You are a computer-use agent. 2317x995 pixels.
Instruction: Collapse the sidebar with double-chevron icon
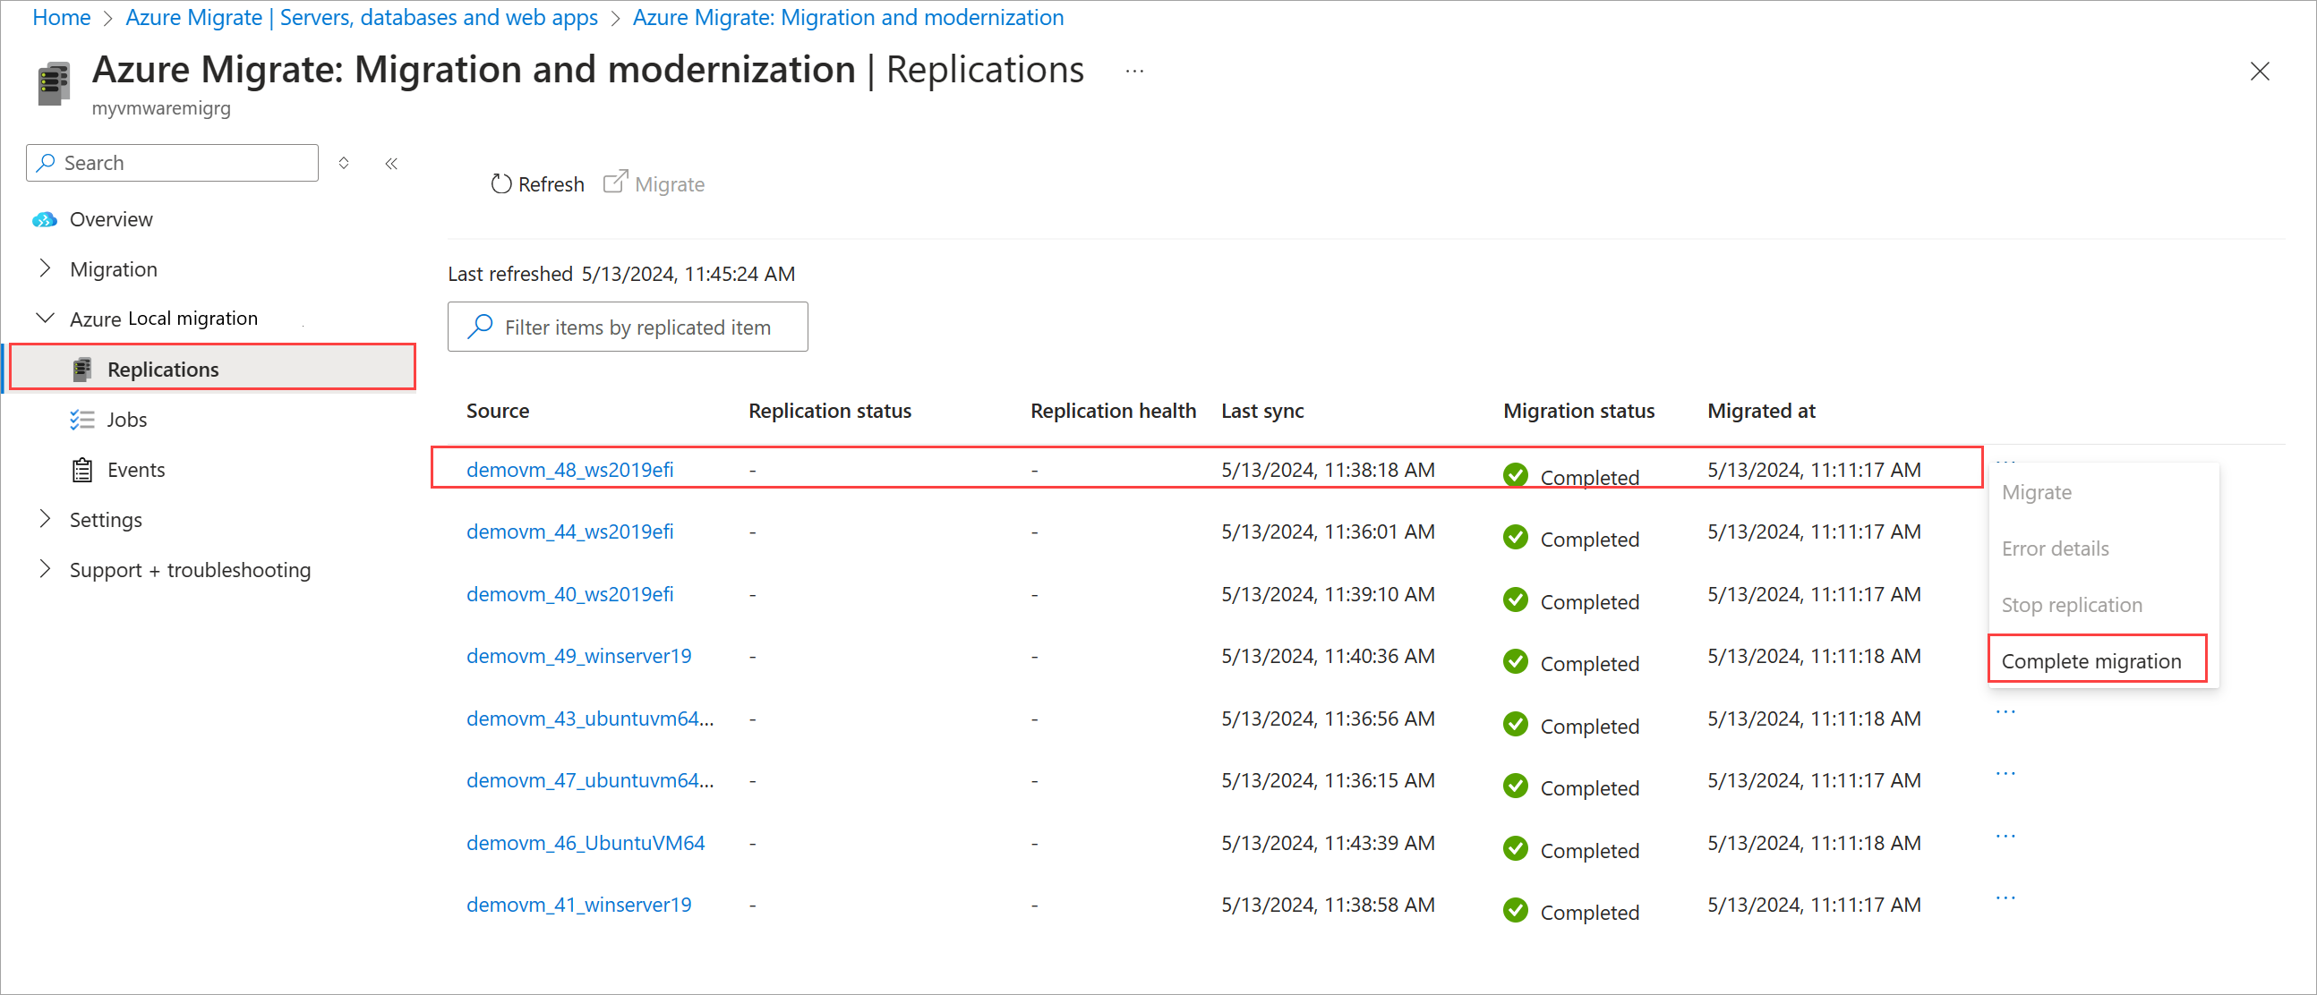point(391,164)
